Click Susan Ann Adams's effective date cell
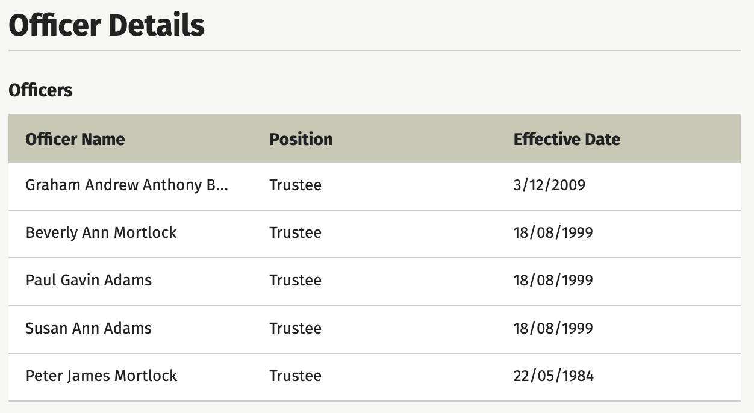Image resolution: width=754 pixels, height=413 pixels. (x=553, y=328)
